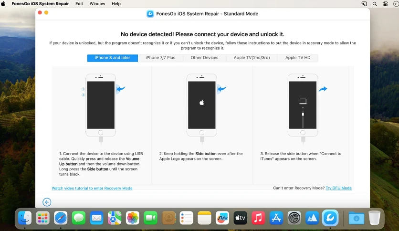
Task: Open Launchpad from the dock
Action: coord(43,218)
